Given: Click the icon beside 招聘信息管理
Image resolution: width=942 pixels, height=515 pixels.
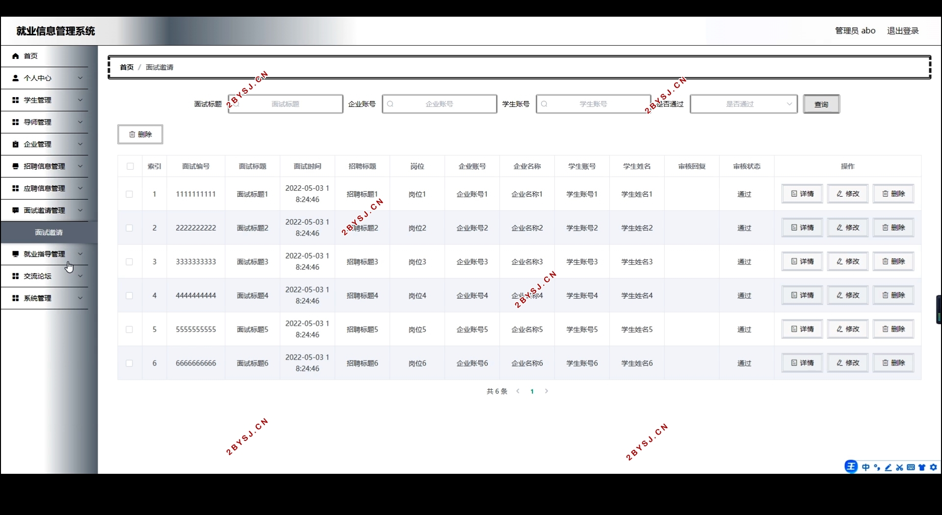Looking at the screenshot, I should (x=16, y=166).
